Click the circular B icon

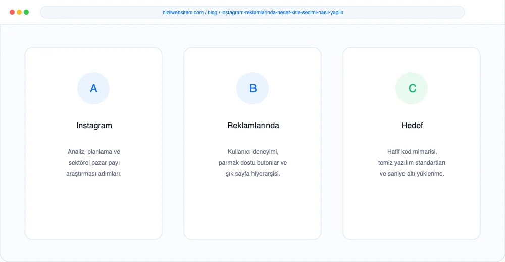tap(252, 88)
